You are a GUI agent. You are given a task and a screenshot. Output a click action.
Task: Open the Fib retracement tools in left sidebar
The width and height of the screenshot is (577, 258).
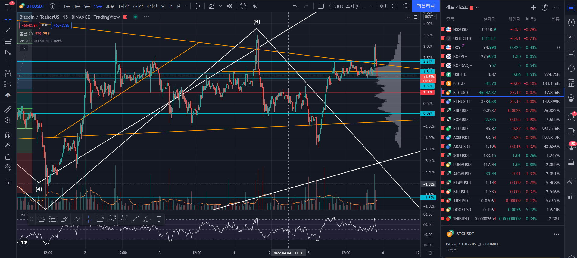8,41
